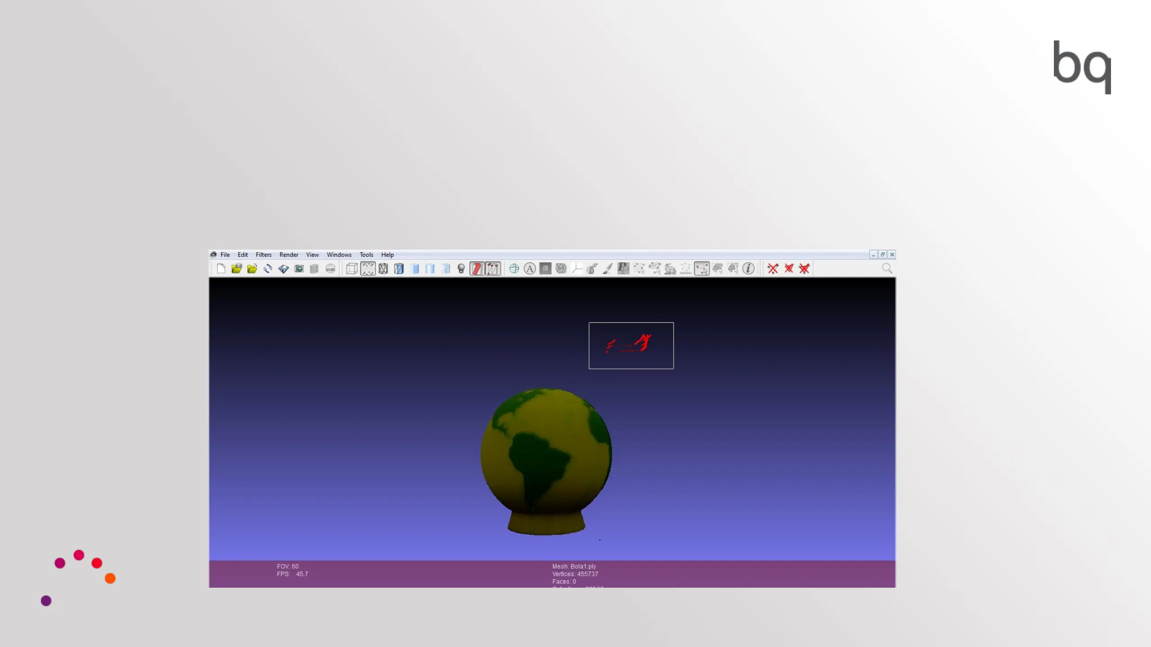Image resolution: width=1151 pixels, height=647 pixels.
Task: Open the layer dialog stack icon
Action: coord(314,269)
